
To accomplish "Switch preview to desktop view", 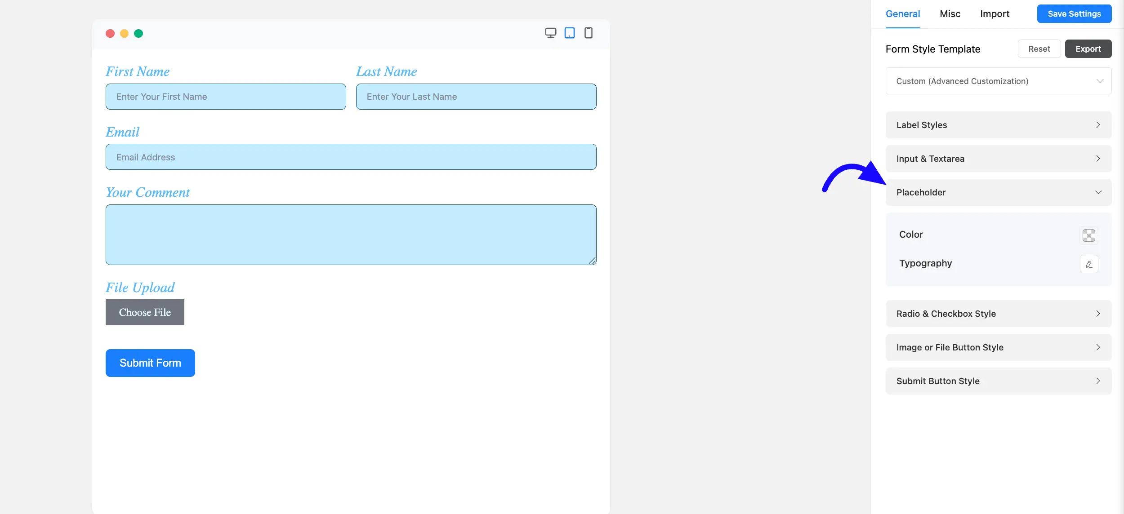I will pyautogui.click(x=550, y=33).
